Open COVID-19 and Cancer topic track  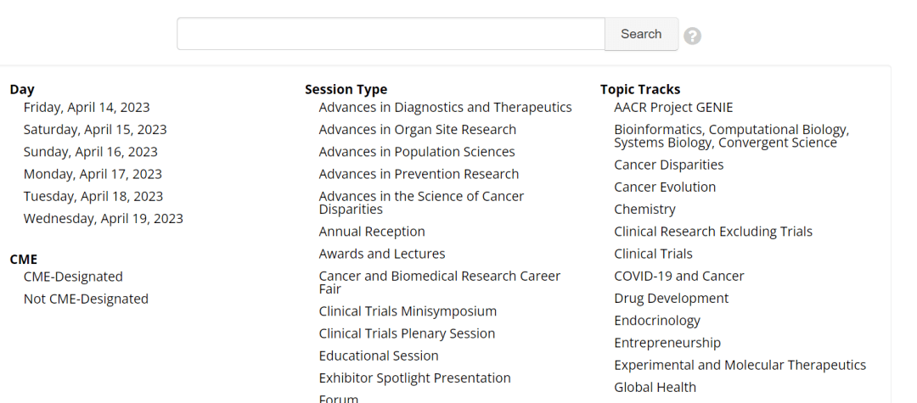click(x=679, y=276)
